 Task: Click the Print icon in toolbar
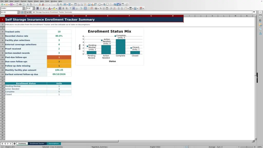click(x=20, y=5)
